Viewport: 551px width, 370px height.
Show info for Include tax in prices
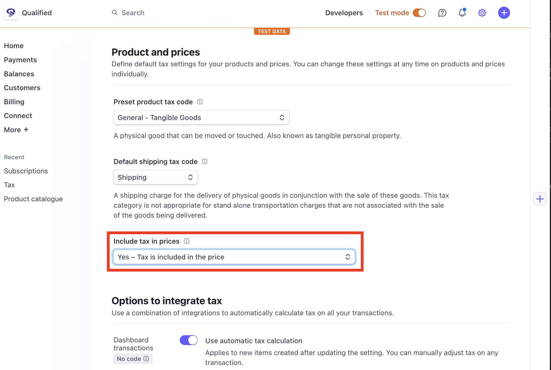click(187, 241)
